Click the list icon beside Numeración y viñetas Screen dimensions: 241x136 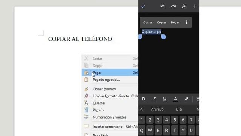click(x=86, y=117)
